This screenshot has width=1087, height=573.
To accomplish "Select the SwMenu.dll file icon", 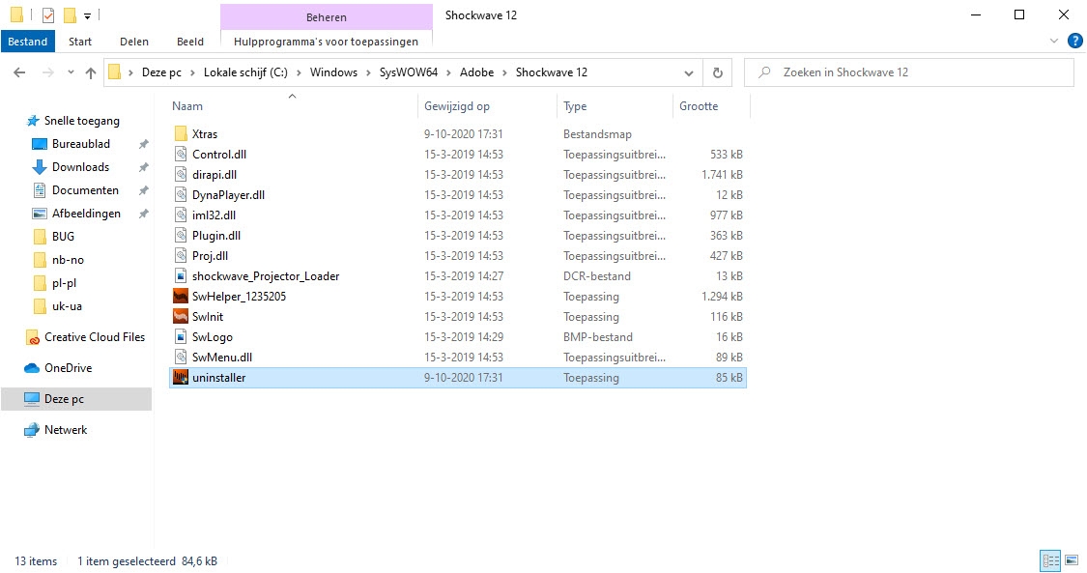I will [x=181, y=357].
